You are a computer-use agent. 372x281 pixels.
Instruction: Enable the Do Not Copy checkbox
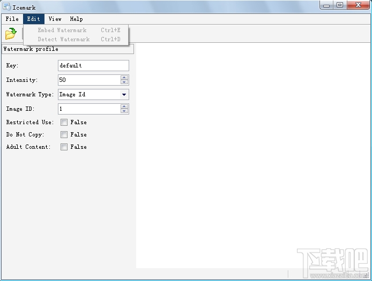point(64,134)
